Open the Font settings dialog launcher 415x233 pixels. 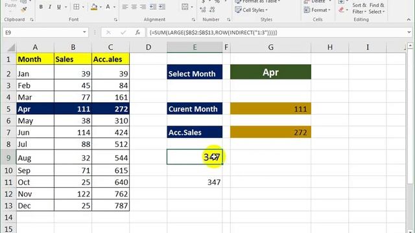(115, 19)
